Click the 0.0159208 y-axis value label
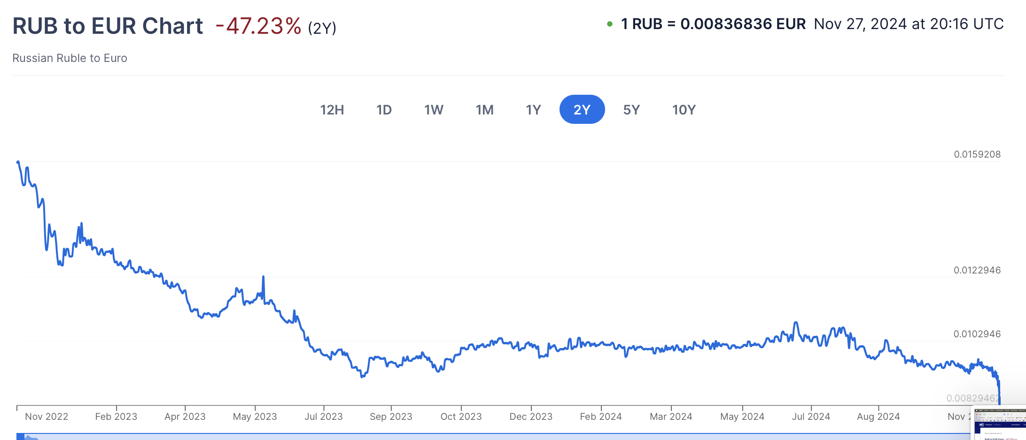This screenshot has height=440, width=1026. [x=977, y=154]
